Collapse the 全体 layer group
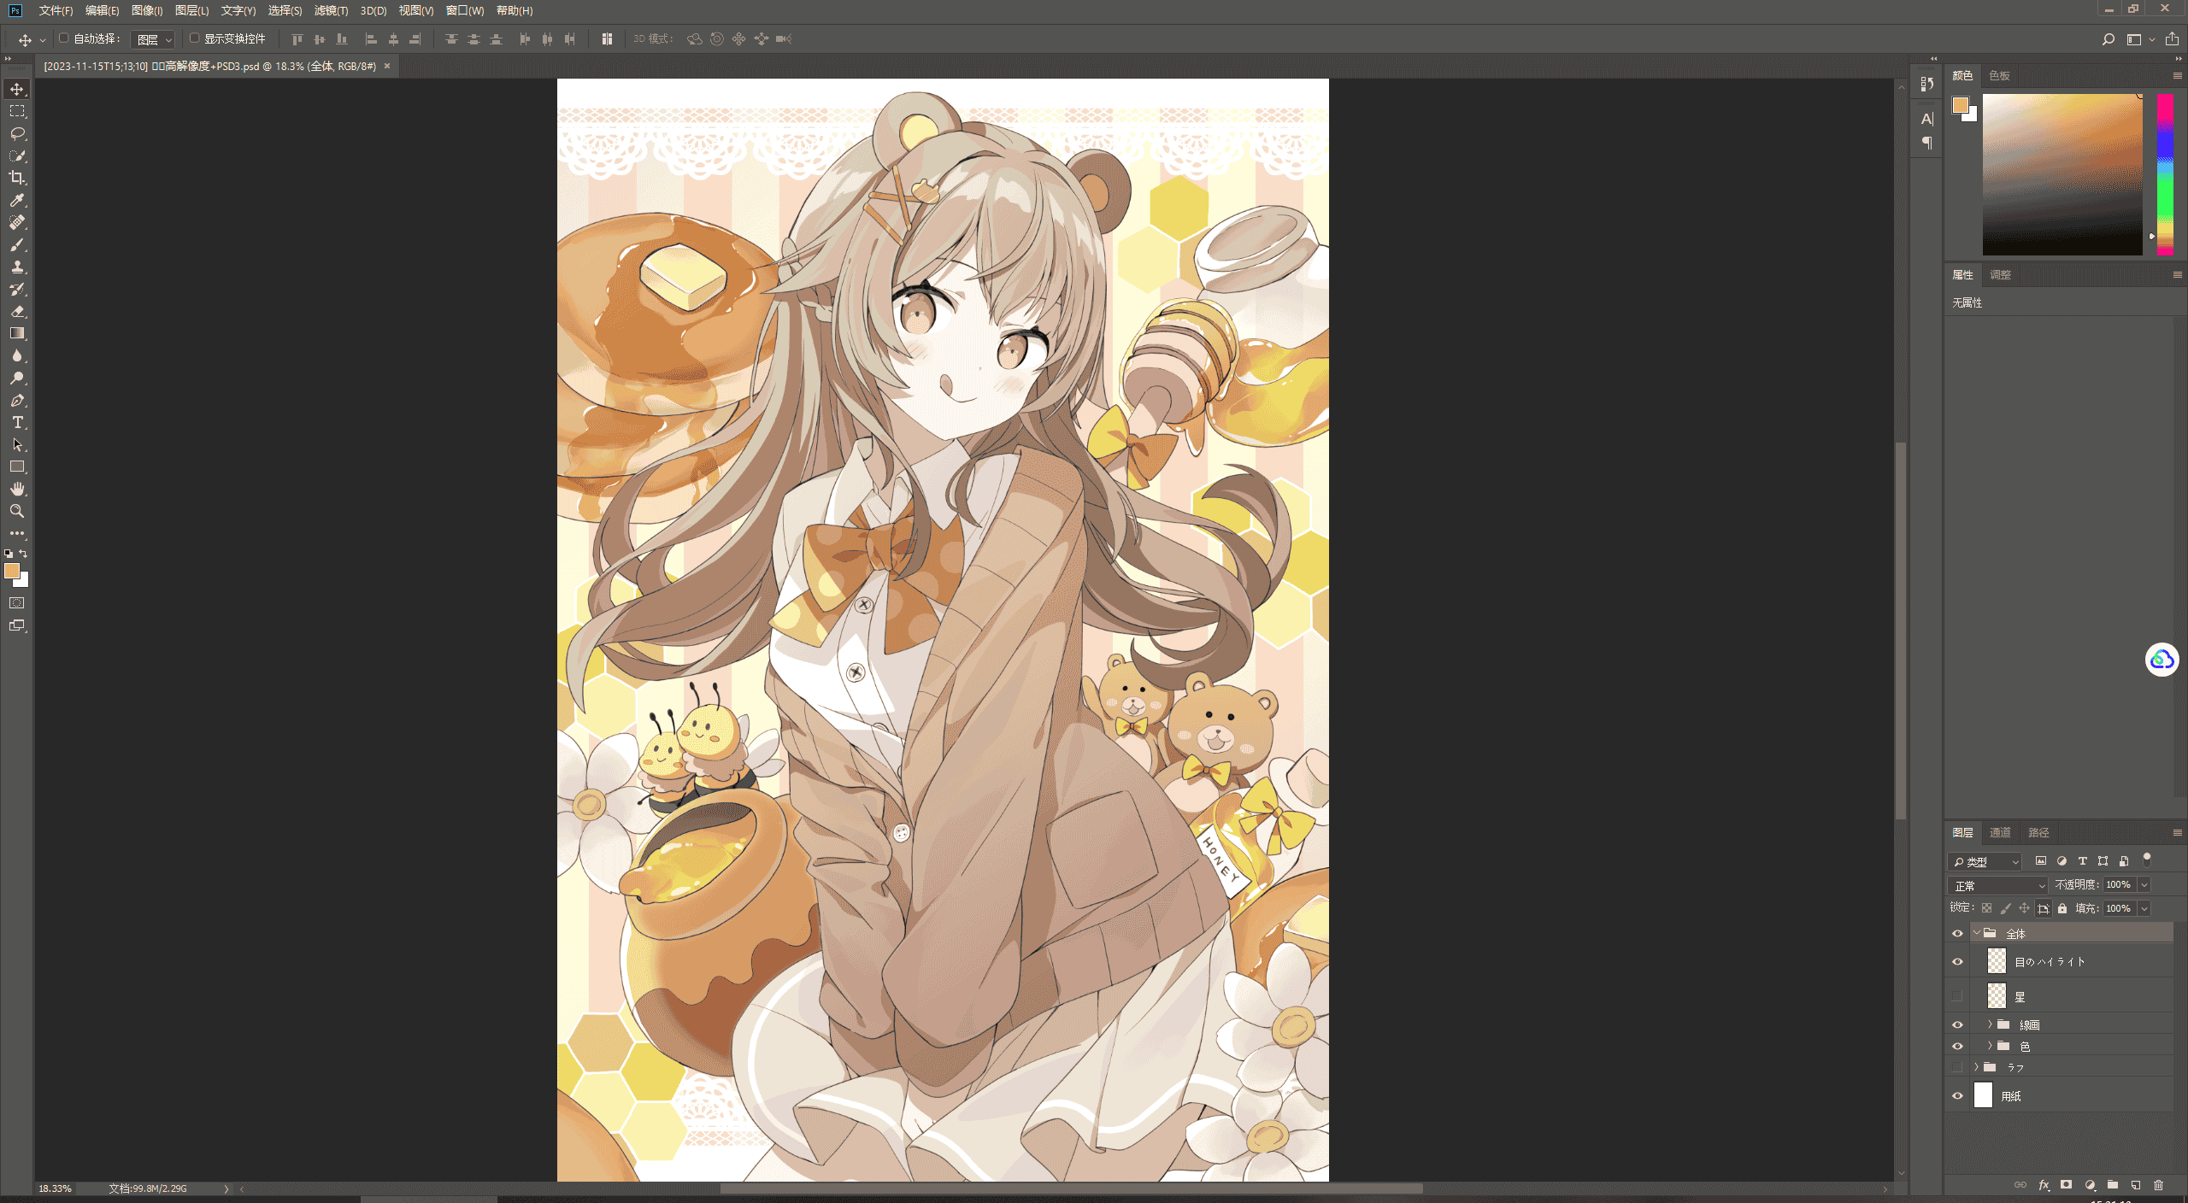The image size is (2188, 1203). coord(1976,933)
